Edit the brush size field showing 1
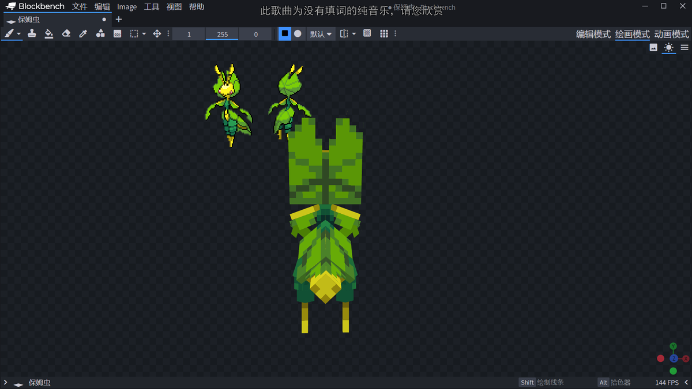The height and width of the screenshot is (389, 692). pos(189,34)
